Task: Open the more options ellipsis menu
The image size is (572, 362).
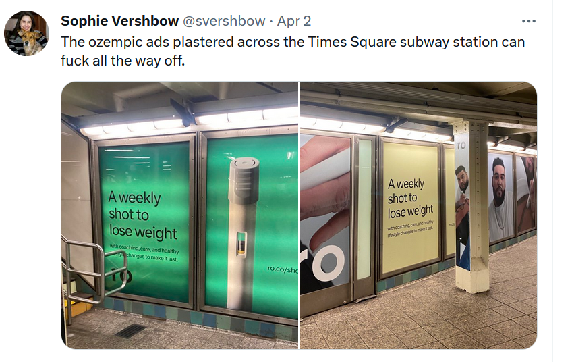Action: (x=530, y=21)
